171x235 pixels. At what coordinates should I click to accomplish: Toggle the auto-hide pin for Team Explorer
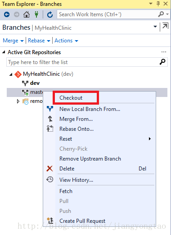point(158,4)
